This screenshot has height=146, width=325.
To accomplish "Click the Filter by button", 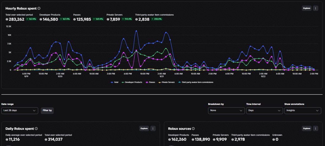I will (47, 111).
